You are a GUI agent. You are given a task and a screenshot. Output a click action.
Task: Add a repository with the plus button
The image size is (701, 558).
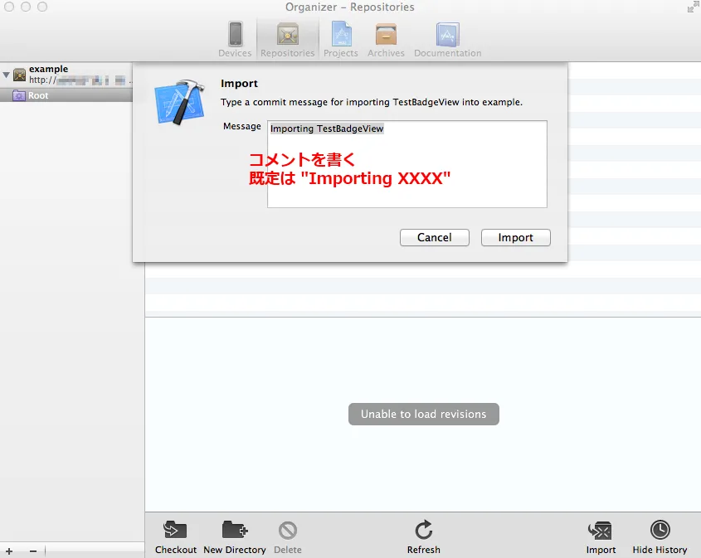click(x=9, y=551)
